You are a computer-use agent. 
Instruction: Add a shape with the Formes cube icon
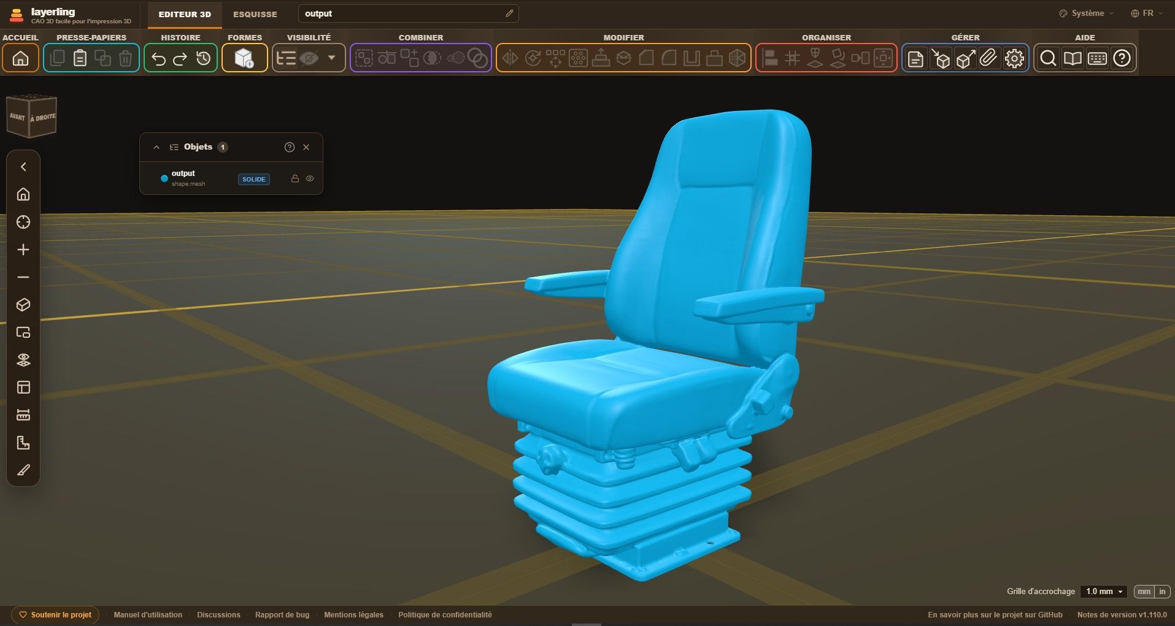coord(244,58)
